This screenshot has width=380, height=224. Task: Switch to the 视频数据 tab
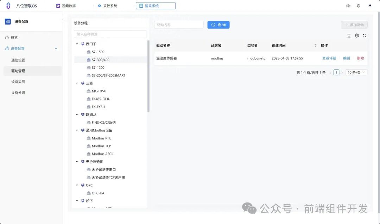pos(66,6)
